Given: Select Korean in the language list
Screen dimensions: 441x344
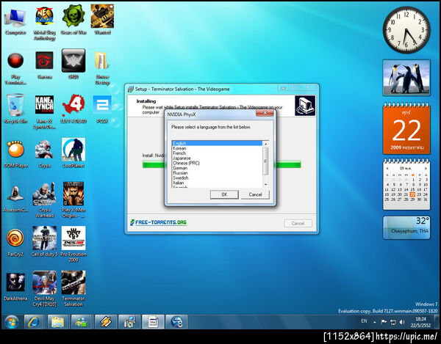Looking at the screenshot, I should (217, 148).
